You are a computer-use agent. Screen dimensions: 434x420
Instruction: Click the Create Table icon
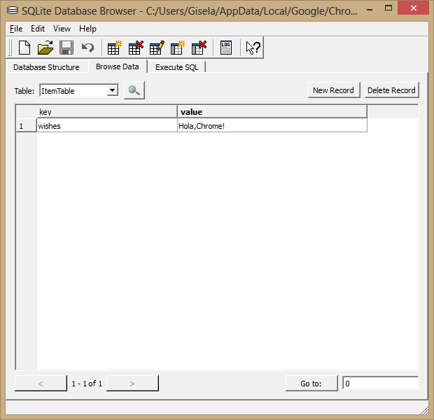(x=114, y=48)
